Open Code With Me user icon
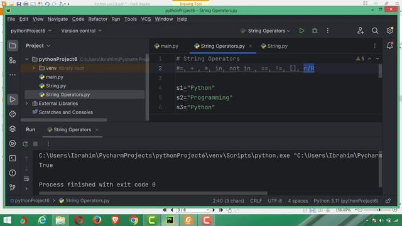 361,31
